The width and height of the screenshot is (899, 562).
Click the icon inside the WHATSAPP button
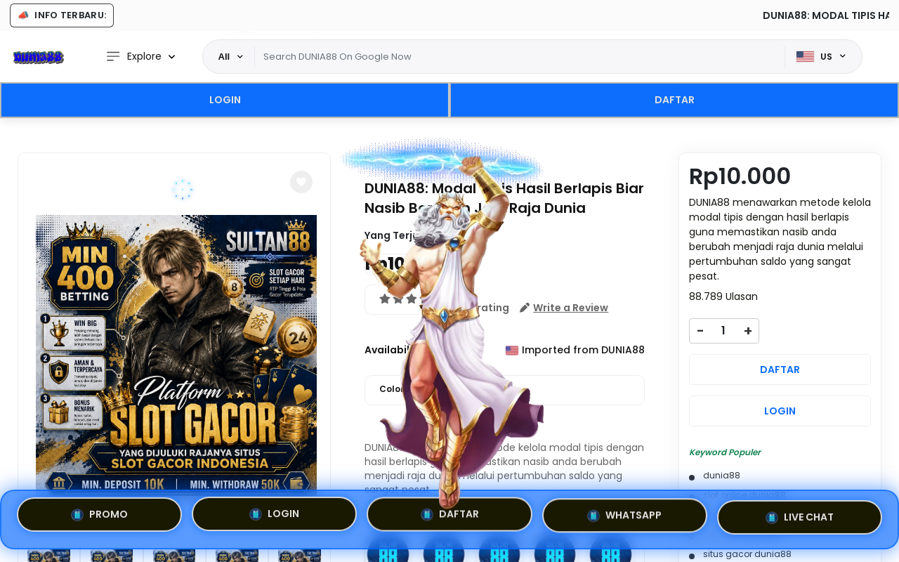pyautogui.click(x=593, y=516)
